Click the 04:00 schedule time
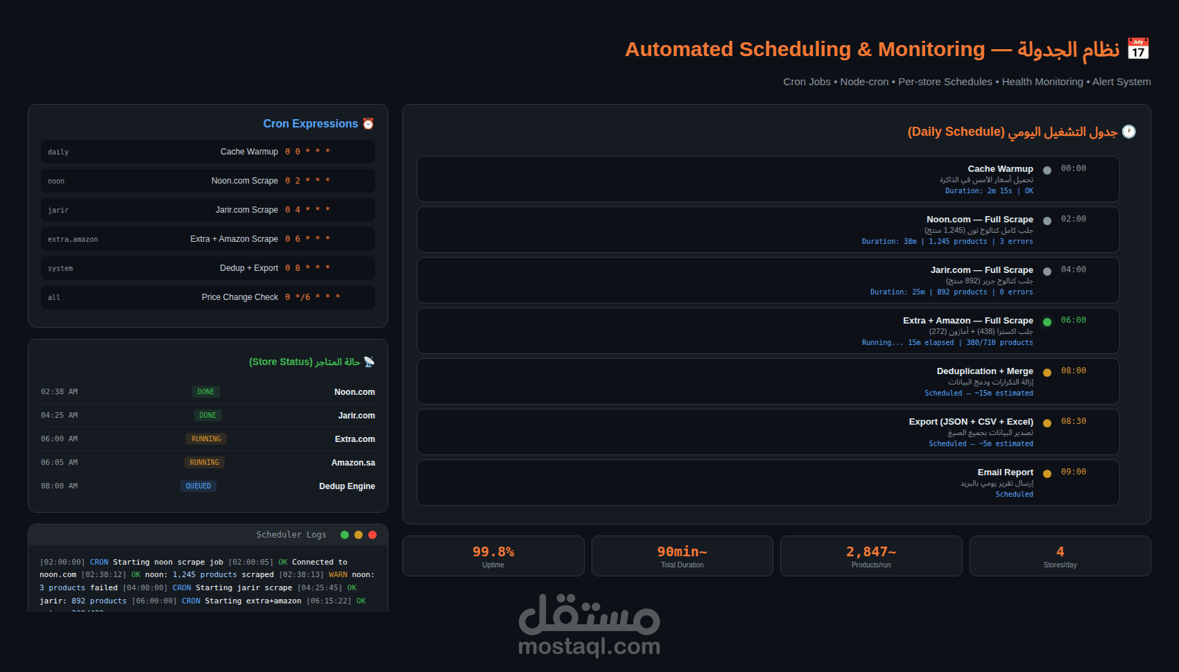The height and width of the screenshot is (672, 1179). 1074,269
